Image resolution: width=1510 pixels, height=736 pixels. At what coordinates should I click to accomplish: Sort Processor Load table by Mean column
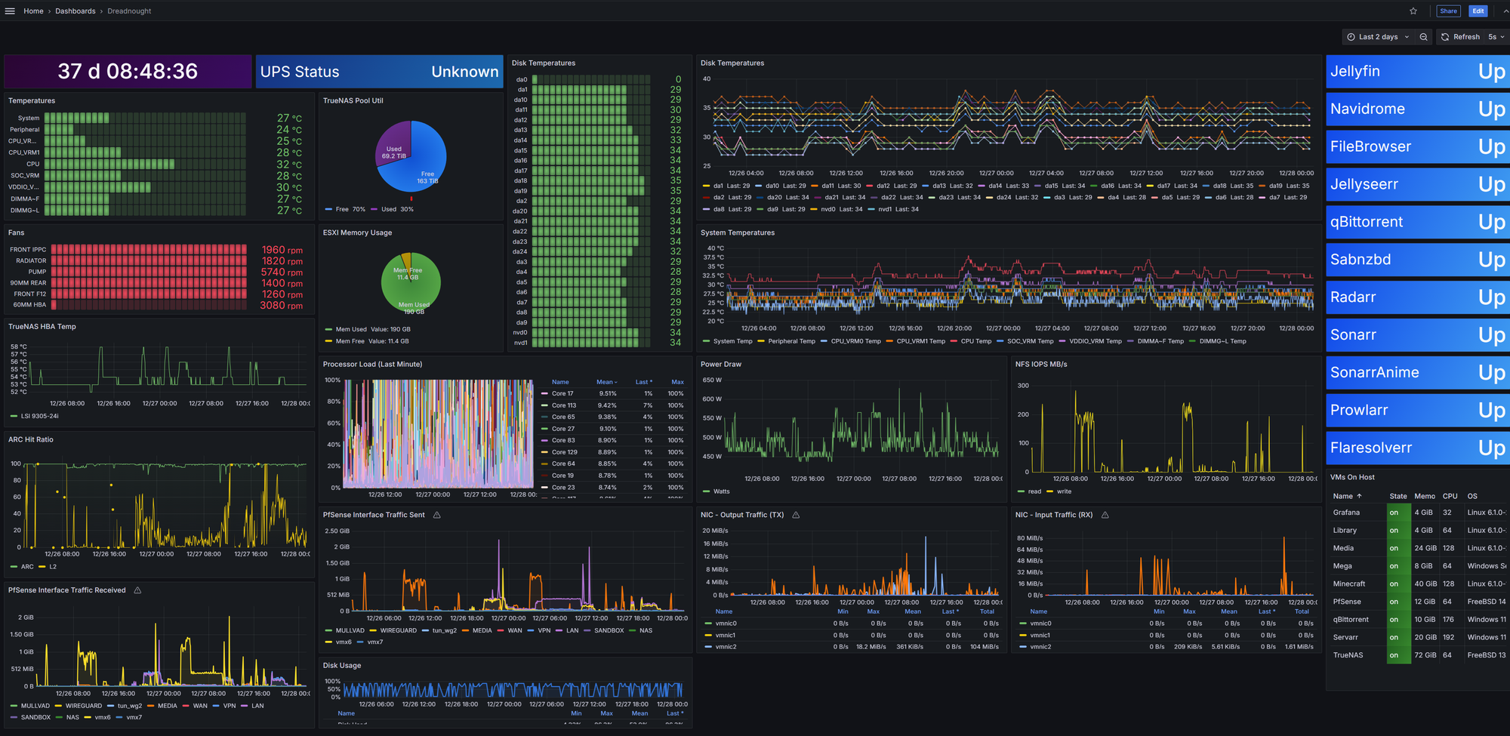pos(606,382)
